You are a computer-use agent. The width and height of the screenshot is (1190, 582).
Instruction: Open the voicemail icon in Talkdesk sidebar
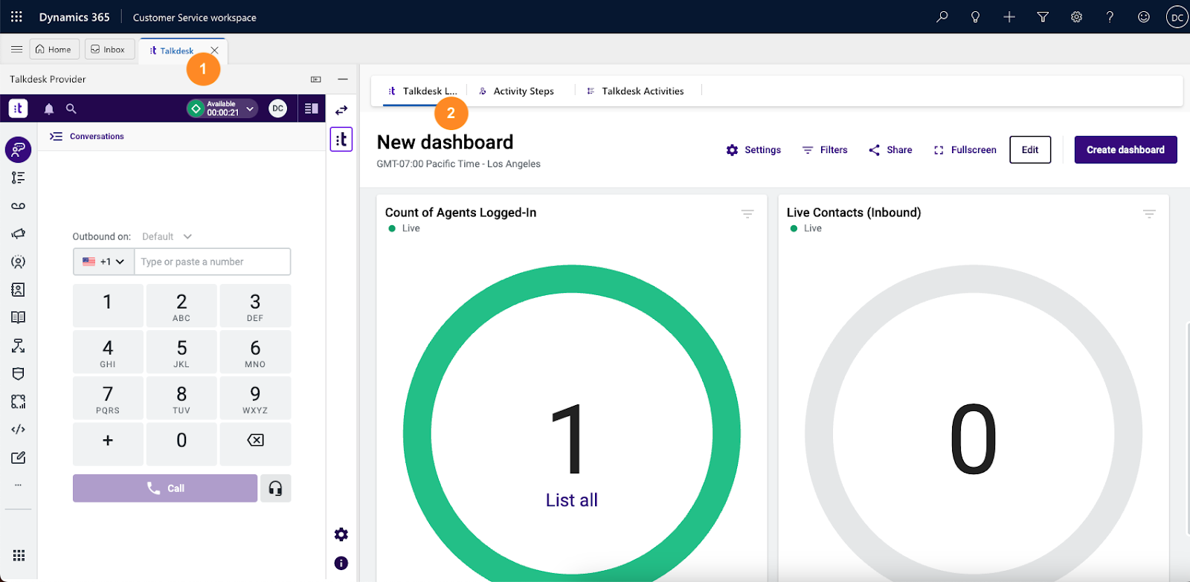point(19,206)
